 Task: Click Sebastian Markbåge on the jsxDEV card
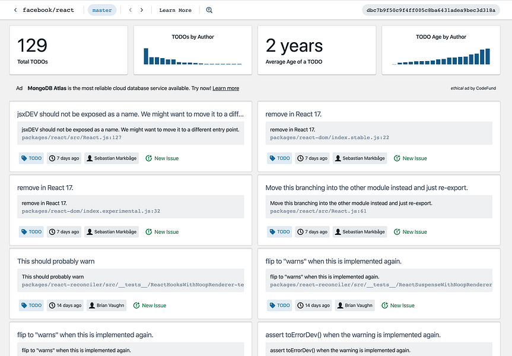tap(112, 158)
